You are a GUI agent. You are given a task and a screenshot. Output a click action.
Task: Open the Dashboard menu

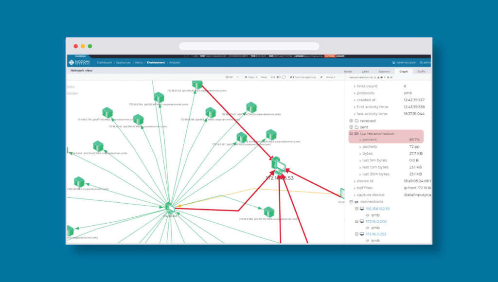click(105, 63)
